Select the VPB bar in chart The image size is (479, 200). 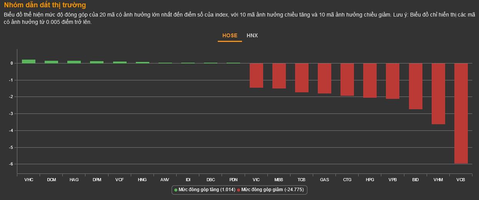point(393,81)
